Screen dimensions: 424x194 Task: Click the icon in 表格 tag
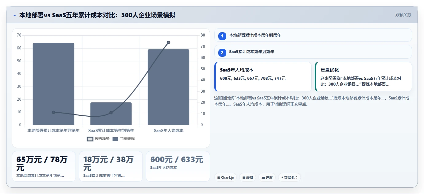[x=244, y=177]
